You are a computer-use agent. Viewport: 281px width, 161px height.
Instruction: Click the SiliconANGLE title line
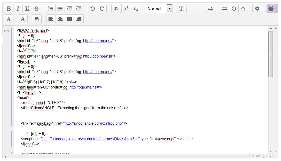coord(75,108)
